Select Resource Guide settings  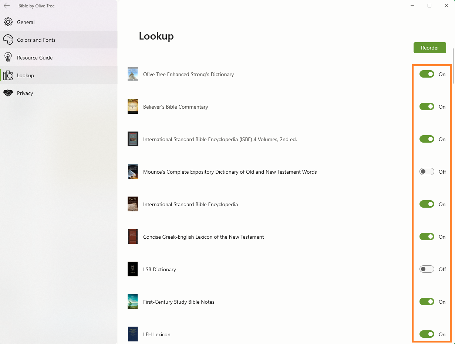(59, 58)
